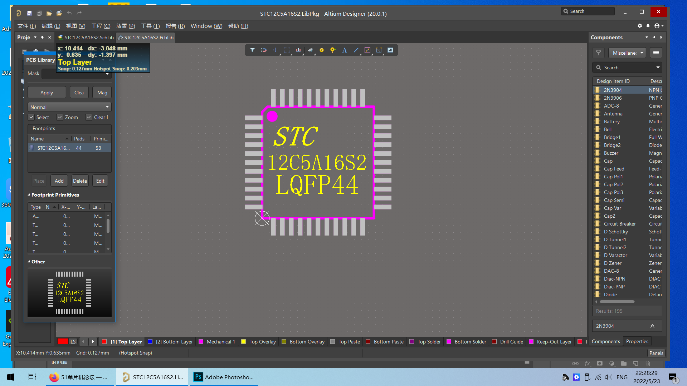The width and height of the screenshot is (687, 386).
Task: Toggle the Zoom checkbox
Action: [60, 117]
